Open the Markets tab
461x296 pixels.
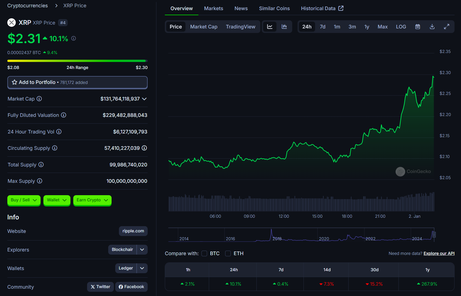click(x=214, y=8)
